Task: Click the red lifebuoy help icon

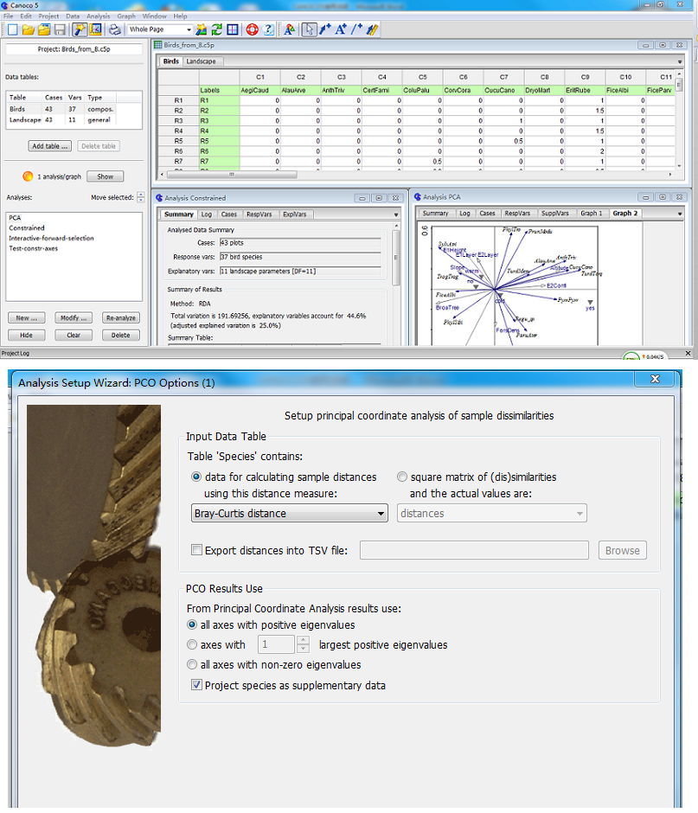Action: (252, 29)
